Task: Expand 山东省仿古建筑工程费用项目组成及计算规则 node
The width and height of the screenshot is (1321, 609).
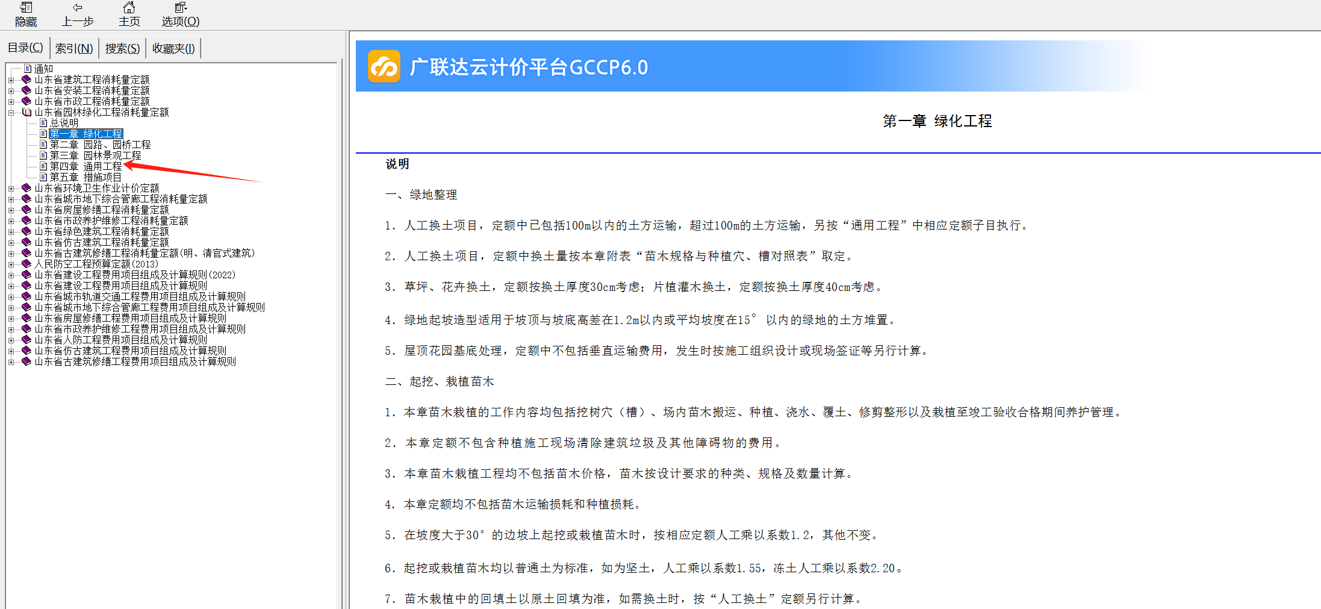Action: (x=11, y=351)
